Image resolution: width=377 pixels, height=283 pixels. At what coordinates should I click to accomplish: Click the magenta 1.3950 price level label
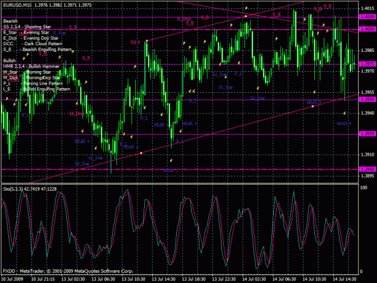click(x=367, y=99)
